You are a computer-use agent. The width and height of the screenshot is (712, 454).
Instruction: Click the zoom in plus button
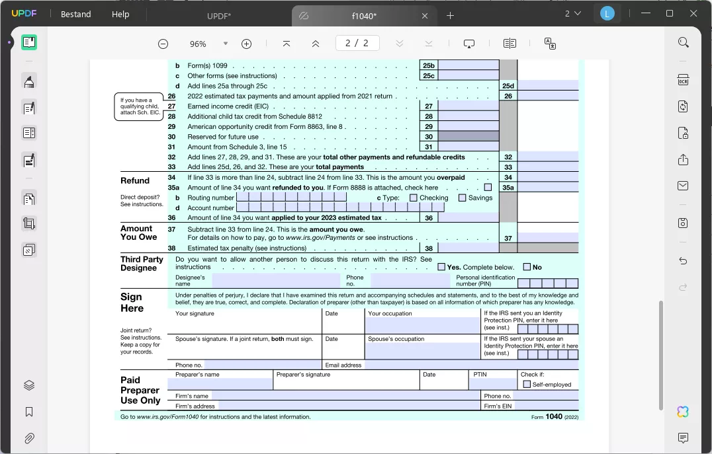(x=246, y=44)
